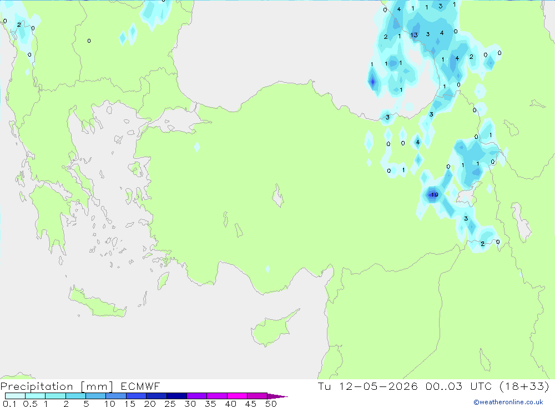The width and height of the screenshot is (555, 407).
Task: Click the '30' legend scale label
Action: tap(190, 404)
